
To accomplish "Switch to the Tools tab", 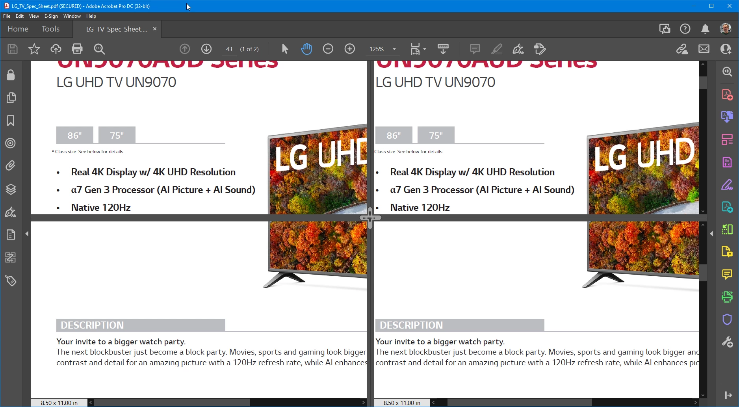I will pos(50,29).
